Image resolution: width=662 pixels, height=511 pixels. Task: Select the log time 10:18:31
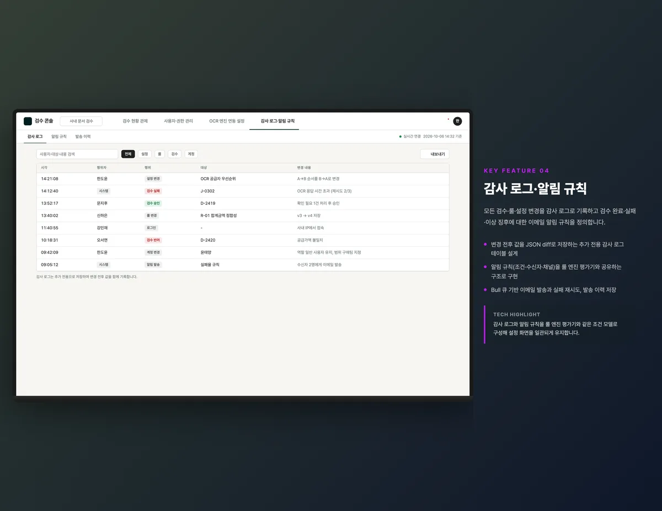coord(50,240)
